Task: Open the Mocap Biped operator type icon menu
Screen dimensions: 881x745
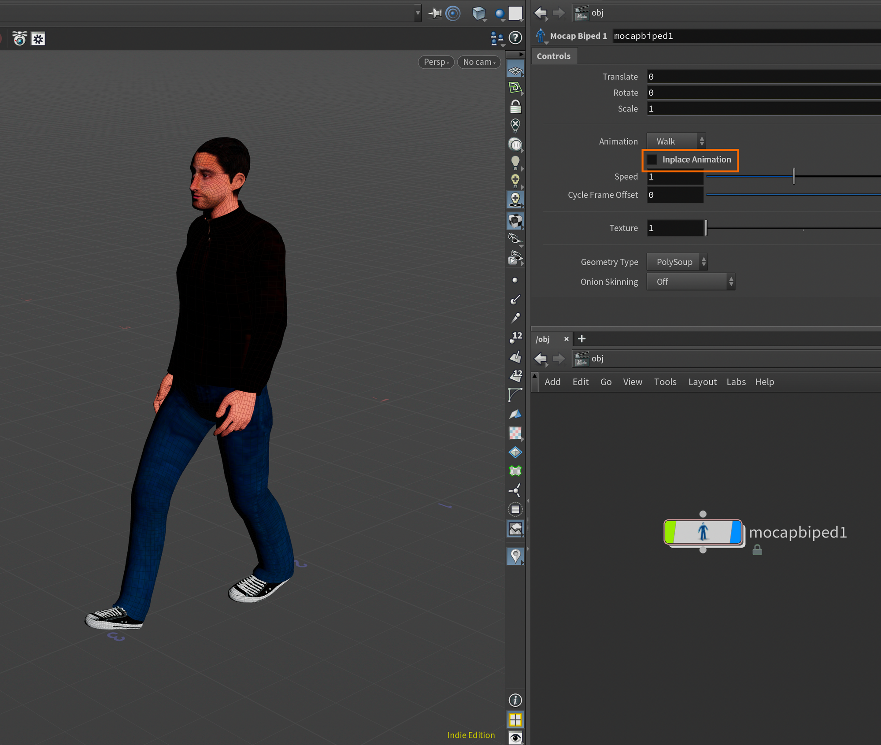Action: (541, 36)
